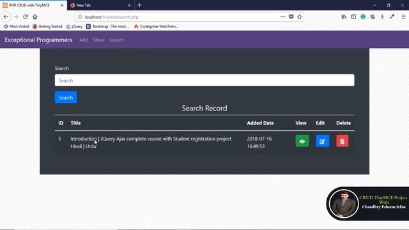Click the record title Introduction JQuery Ajax
The width and height of the screenshot is (409, 230).
click(x=151, y=142)
